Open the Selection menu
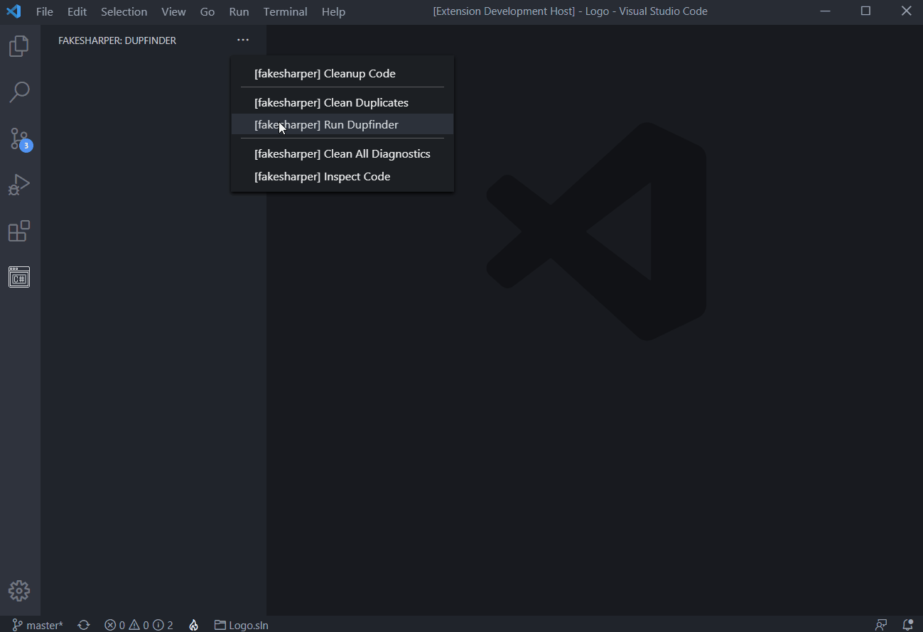Screen dimensions: 923x632 [124, 11]
